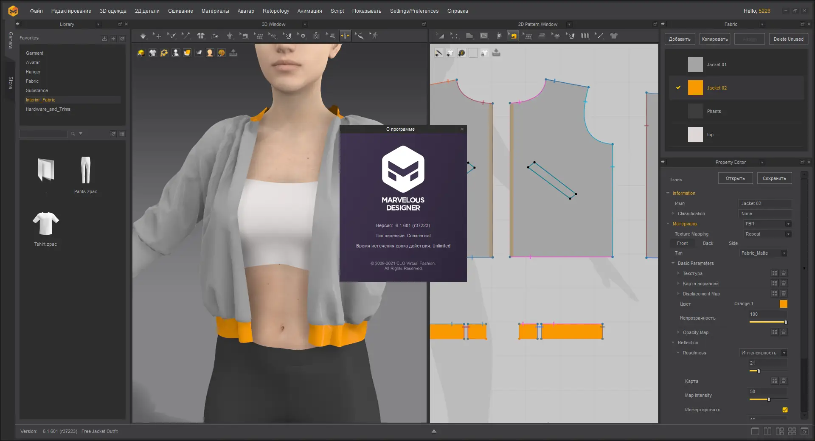Switch to the Back material tab
The height and width of the screenshot is (441, 815).
[x=708, y=243]
